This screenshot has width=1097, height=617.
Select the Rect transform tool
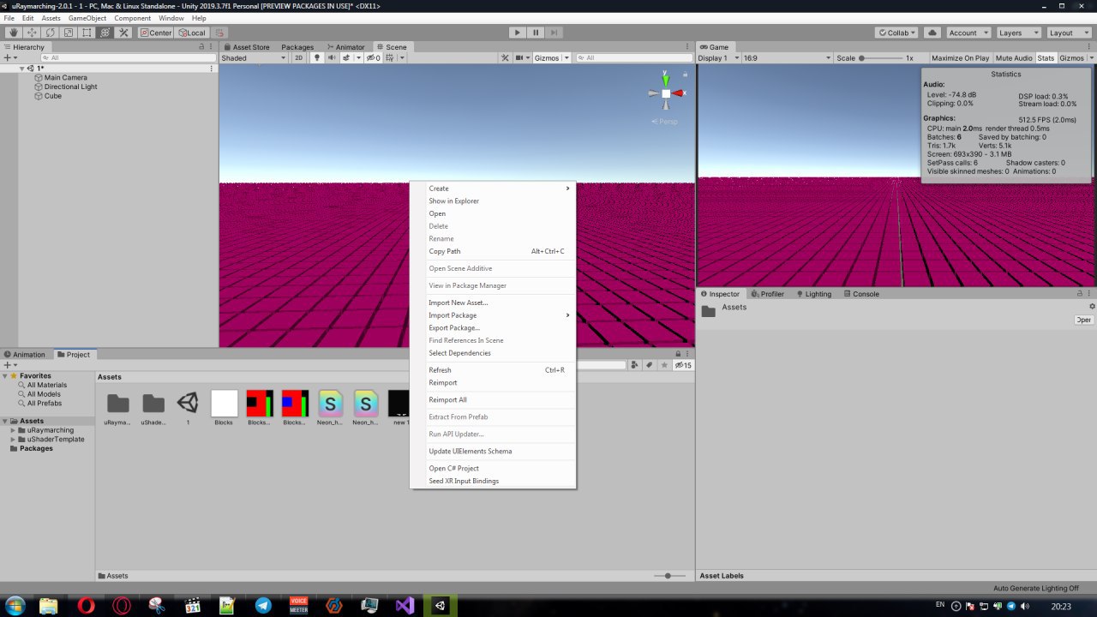click(x=87, y=33)
